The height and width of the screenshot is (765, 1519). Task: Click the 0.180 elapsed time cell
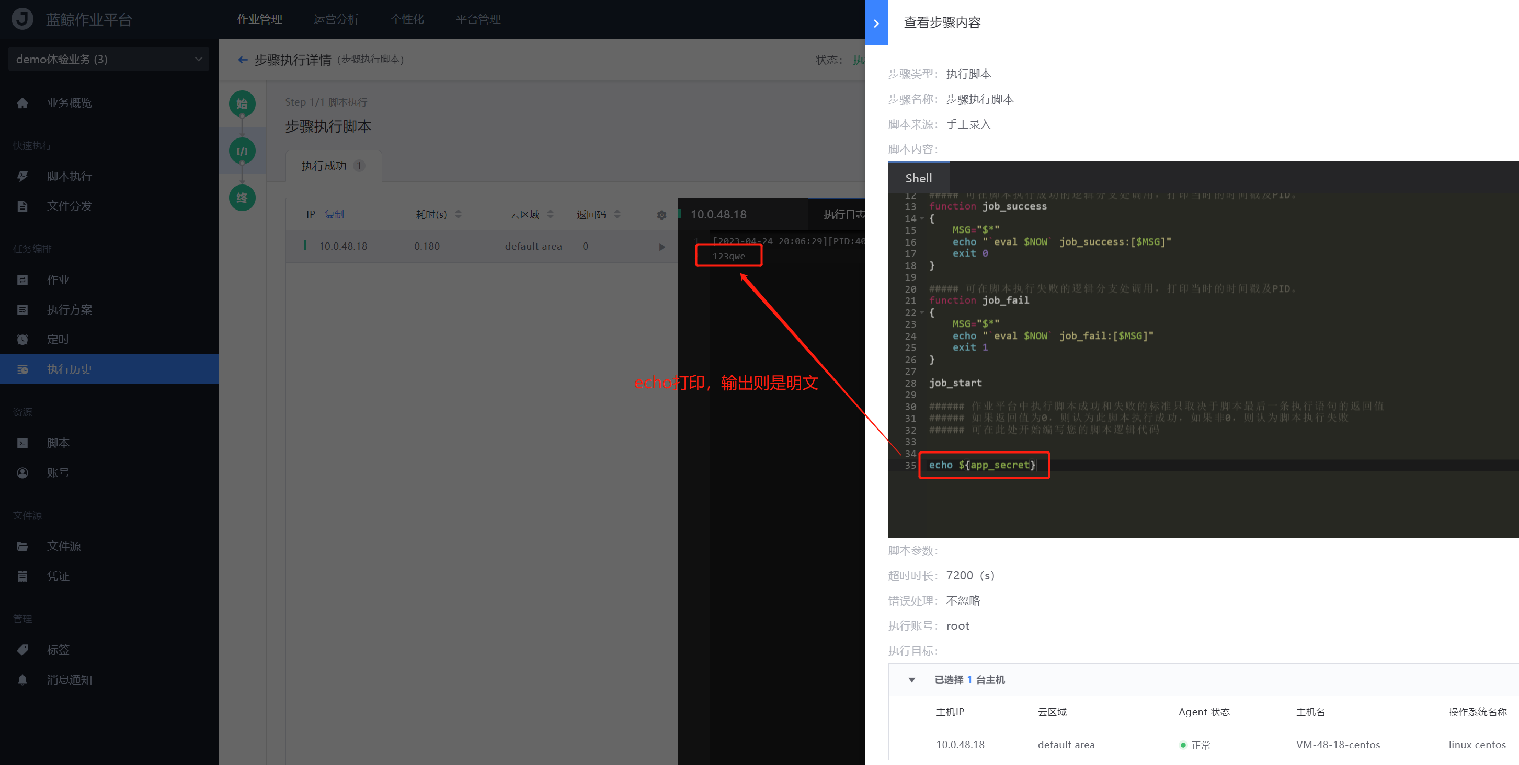tap(427, 246)
